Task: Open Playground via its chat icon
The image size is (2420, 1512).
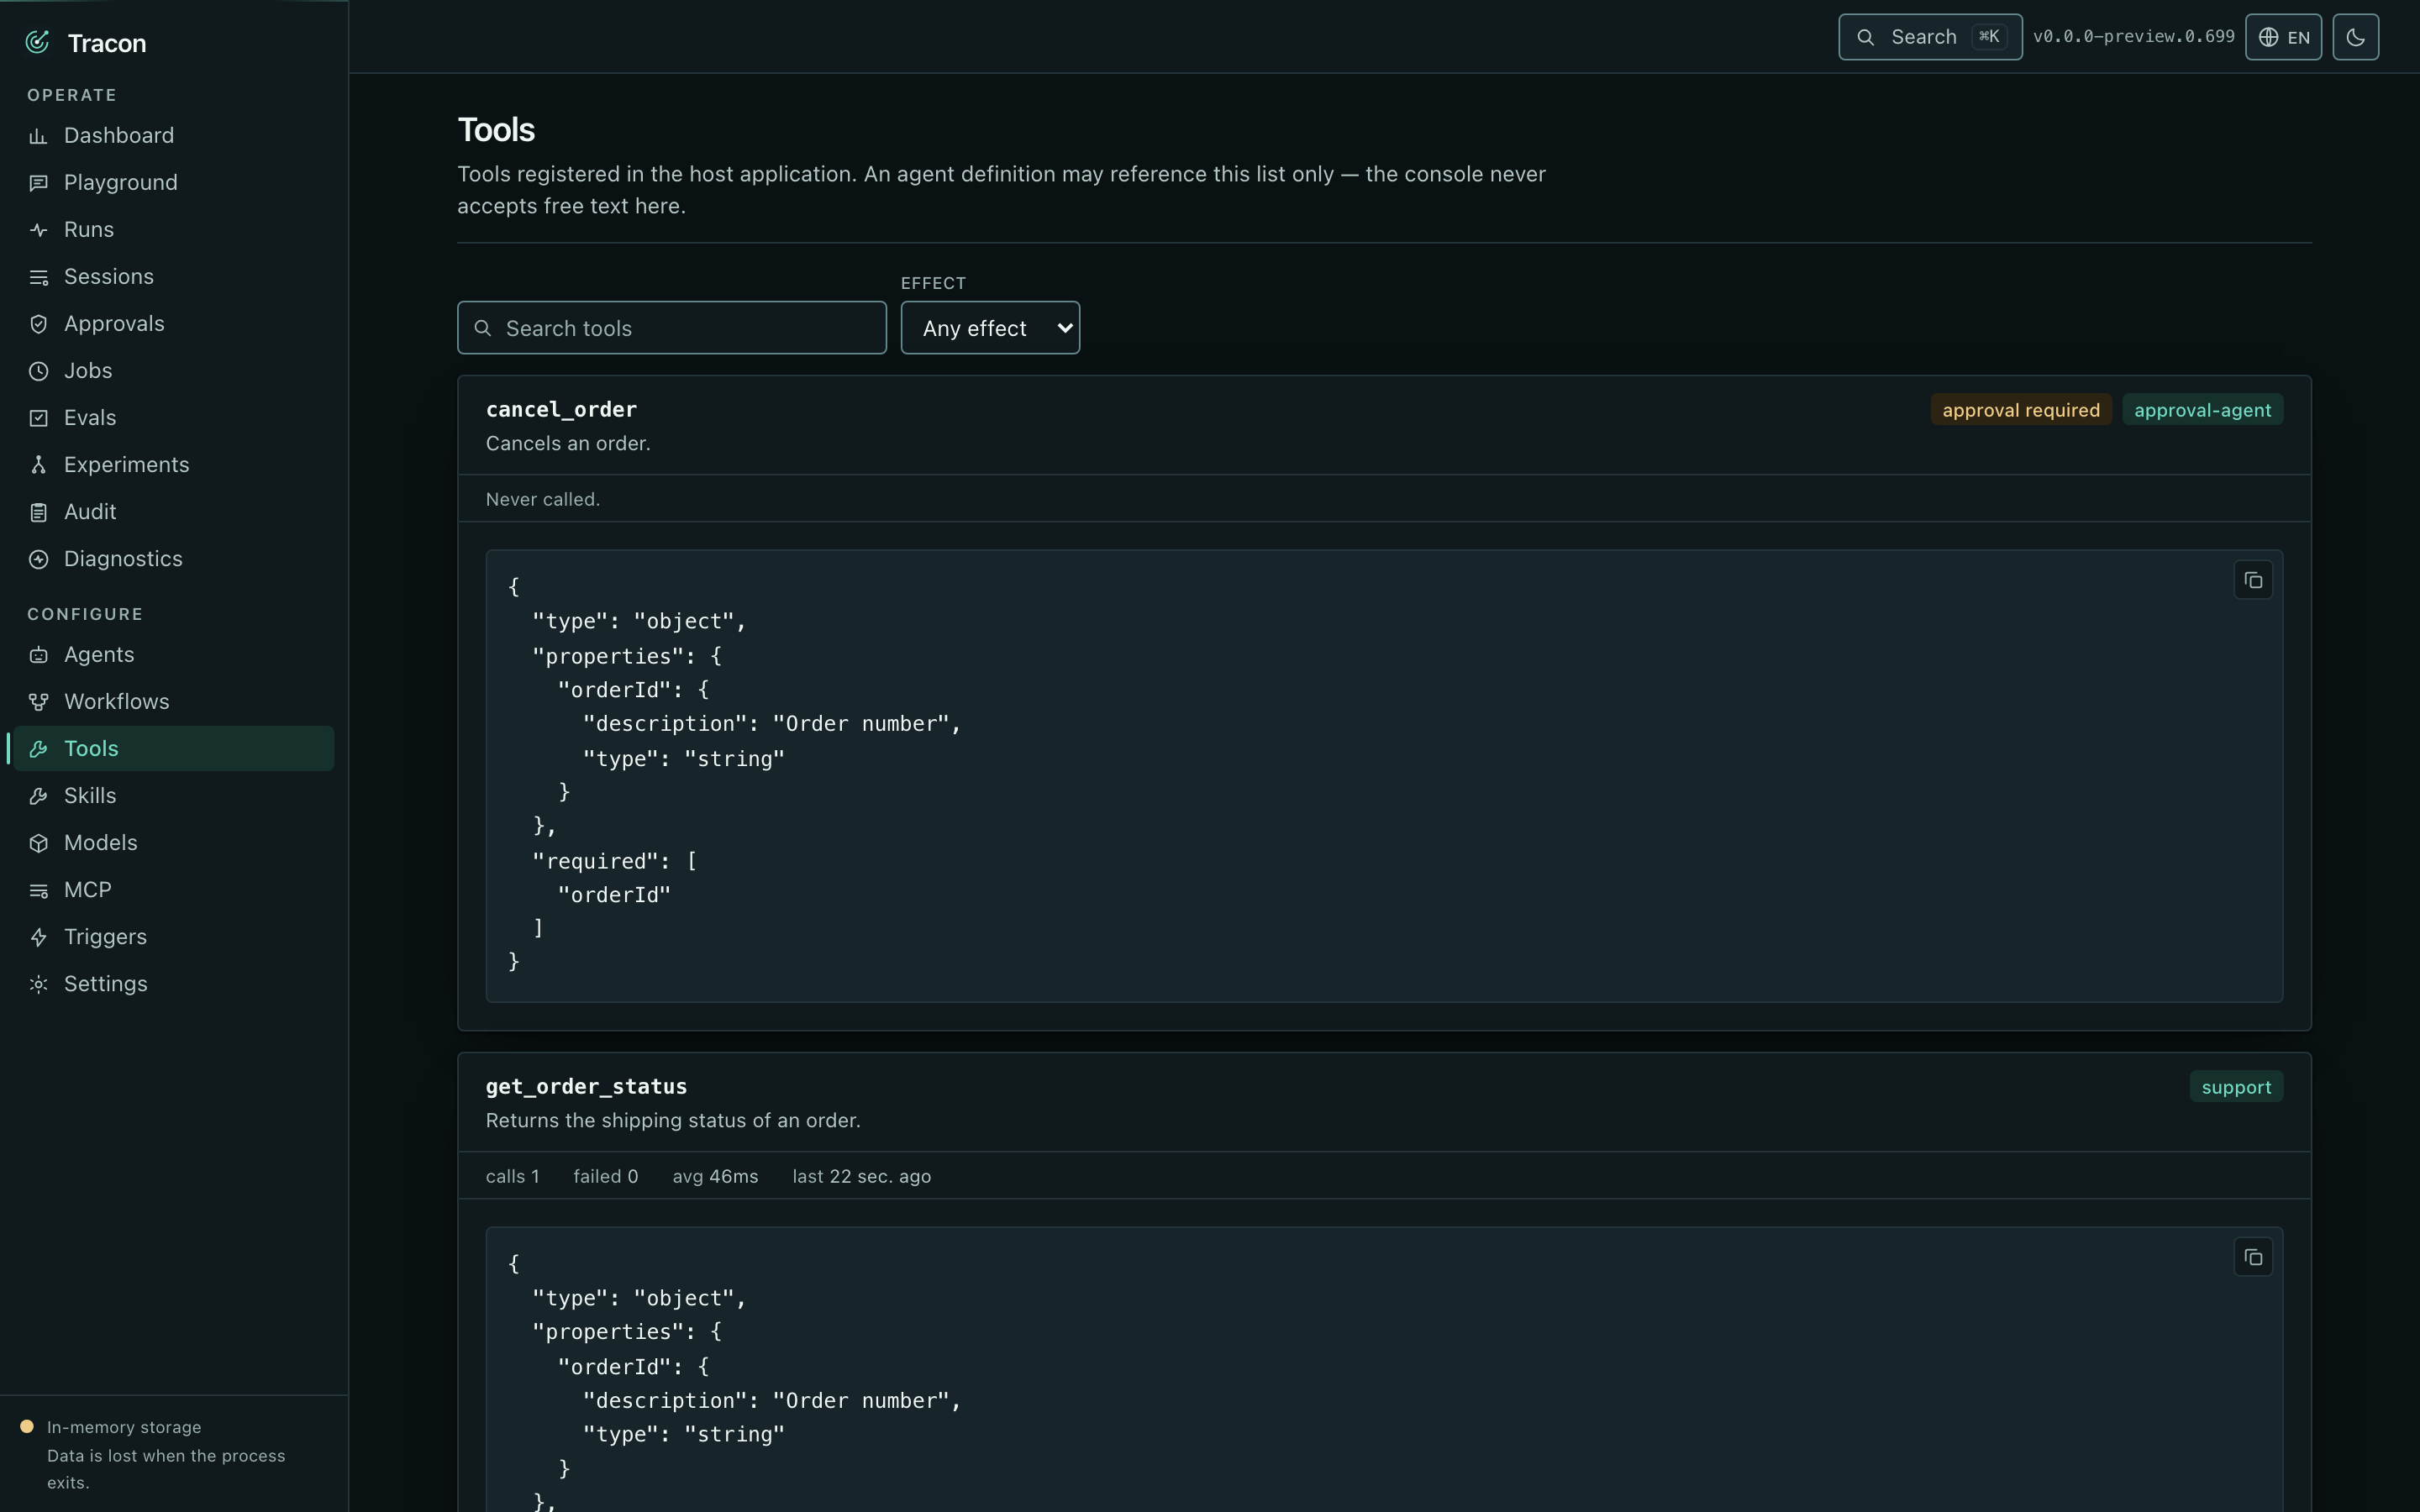Action: coord(38,183)
